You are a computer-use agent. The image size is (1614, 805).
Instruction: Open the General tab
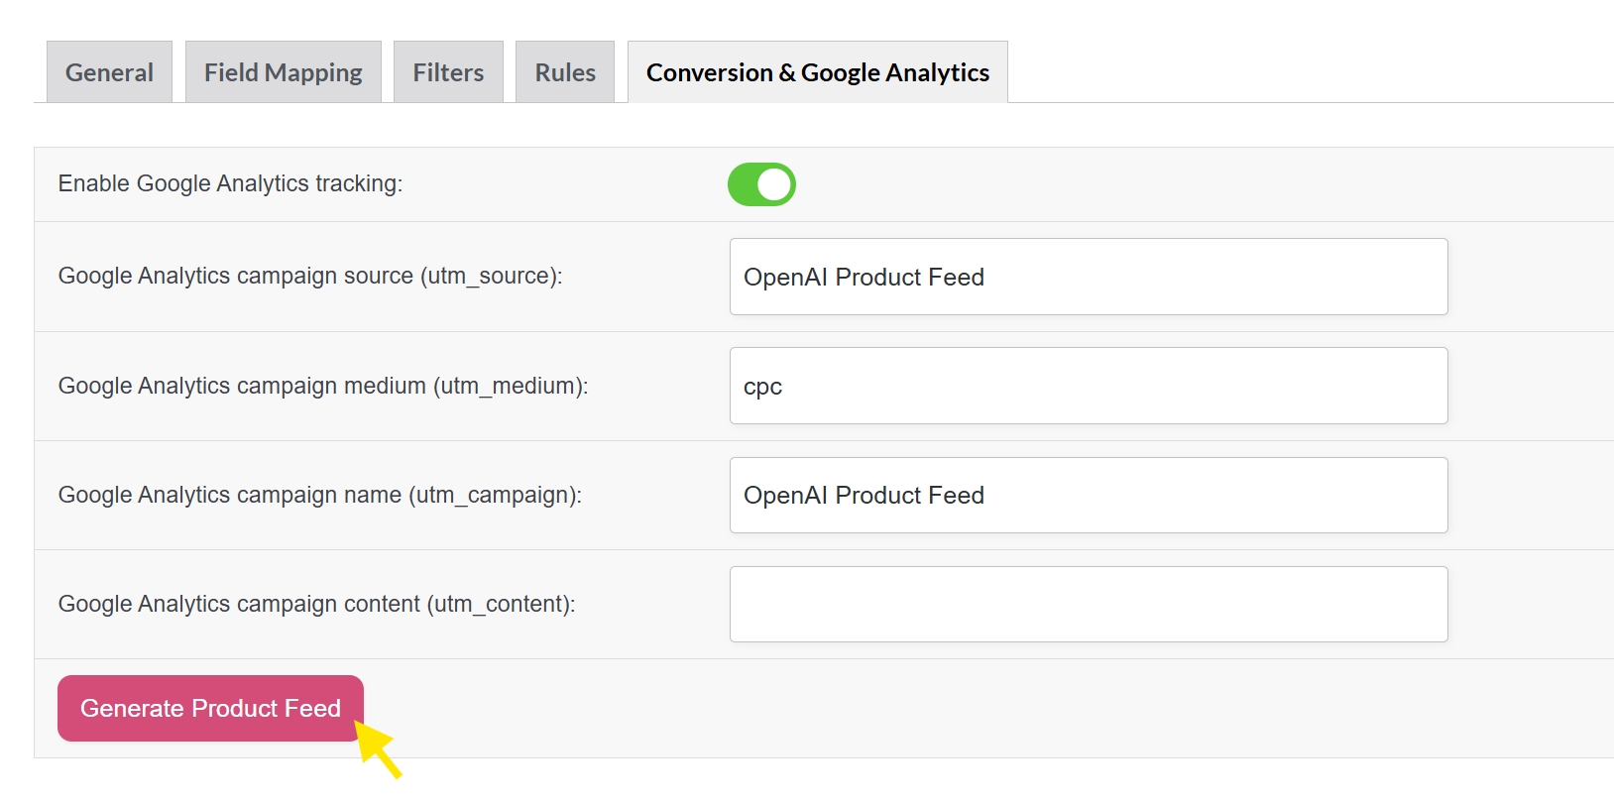(109, 72)
